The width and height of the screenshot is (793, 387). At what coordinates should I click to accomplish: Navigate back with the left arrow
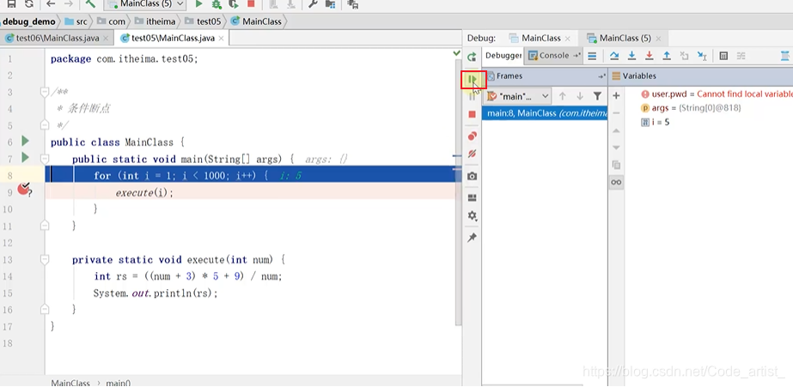(50, 3)
